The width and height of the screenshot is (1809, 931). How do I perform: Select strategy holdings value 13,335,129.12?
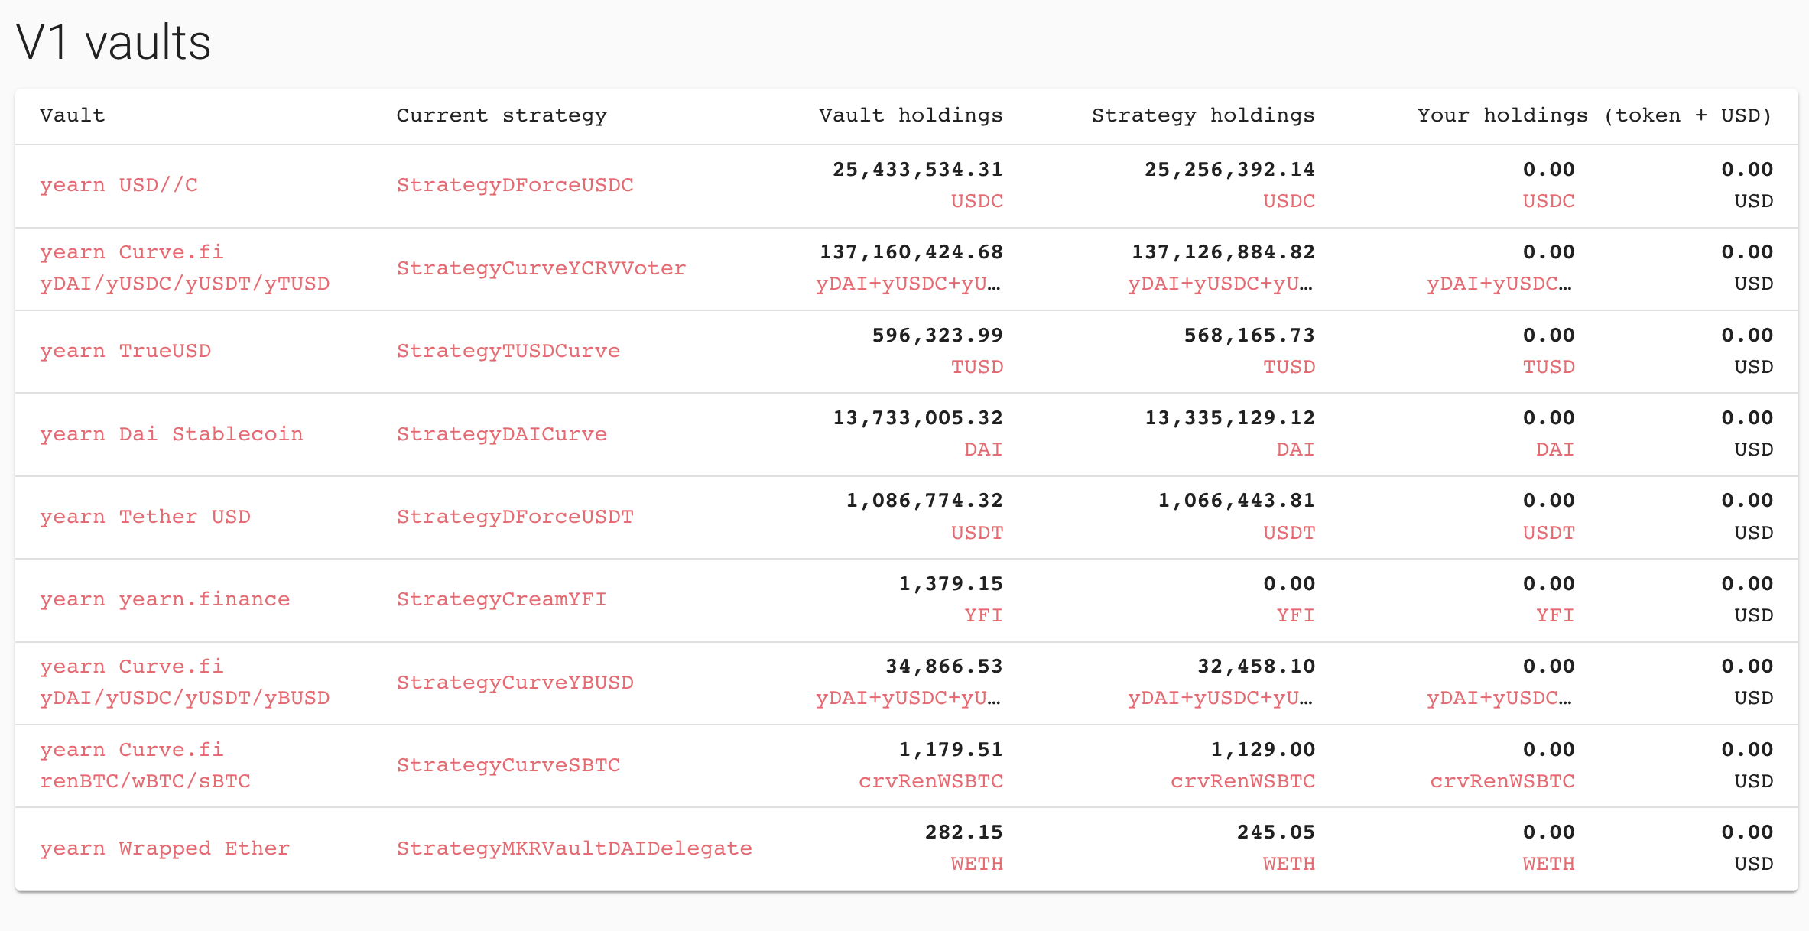(x=1229, y=418)
